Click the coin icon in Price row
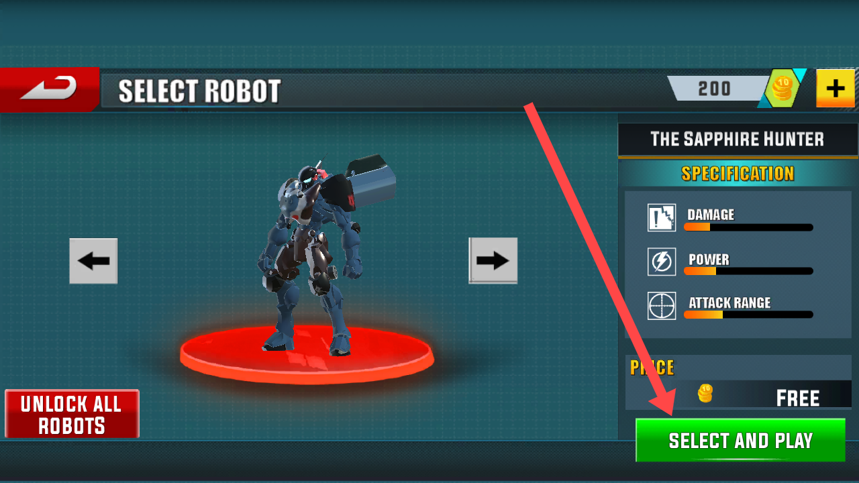859x483 pixels. [x=705, y=393]
